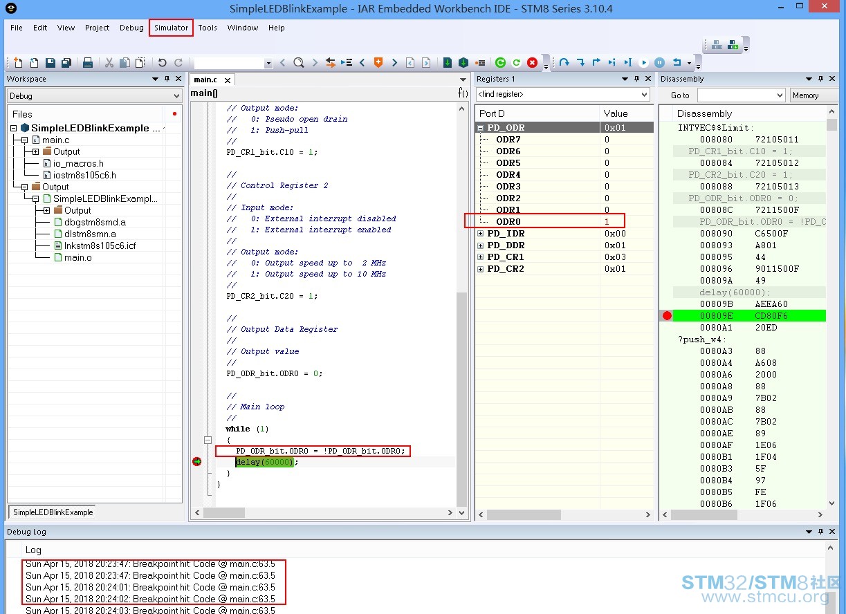846x614 pixels.
Task: Step Into the function
Action: [580, 63]
